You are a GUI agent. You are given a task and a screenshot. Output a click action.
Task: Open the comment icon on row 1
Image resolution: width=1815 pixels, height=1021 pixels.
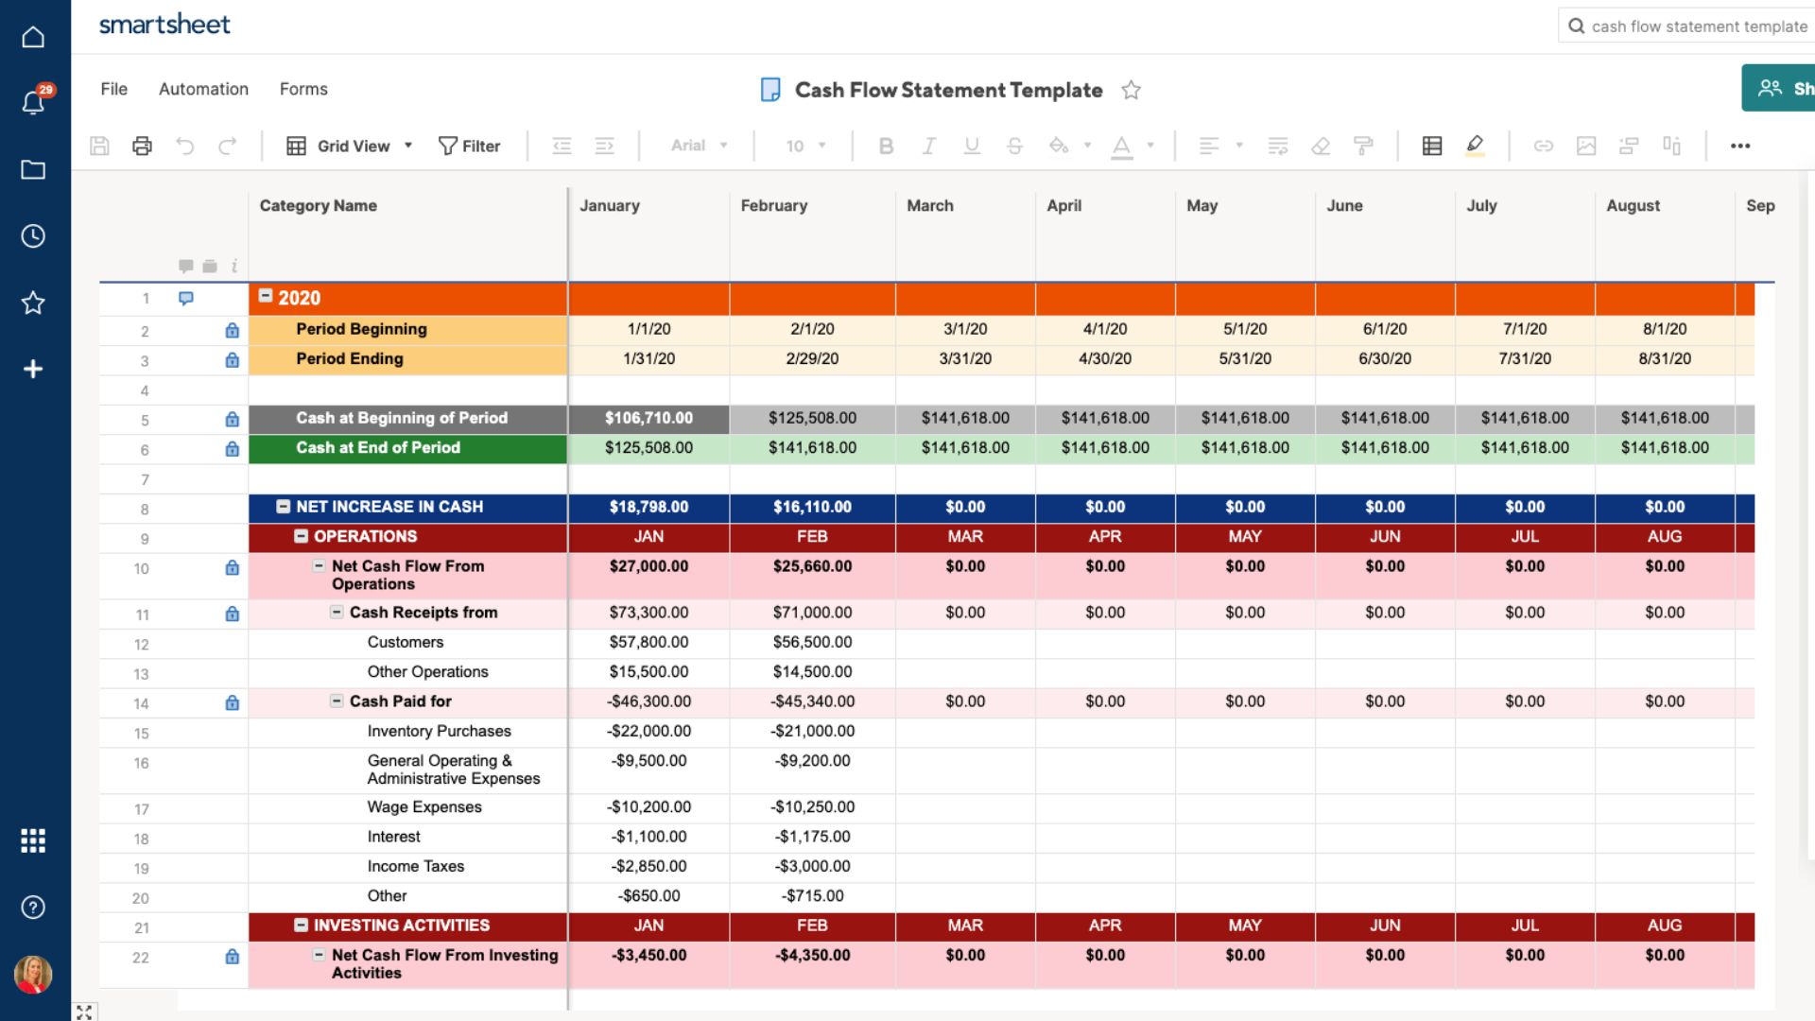186,299
